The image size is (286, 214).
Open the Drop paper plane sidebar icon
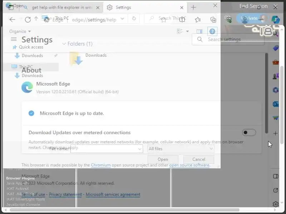click(x=276, y=118)
